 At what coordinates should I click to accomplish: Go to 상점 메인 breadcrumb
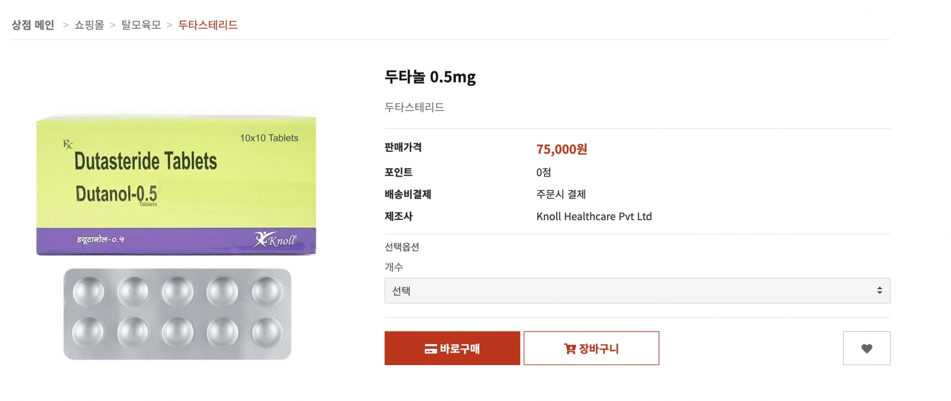point(33,25)
